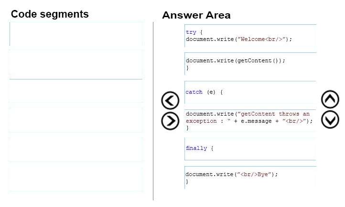The width and height of the screenshot is (345, 207).
Task: Click the fourth empty code segment slot
Action: [x=76, y=118]
